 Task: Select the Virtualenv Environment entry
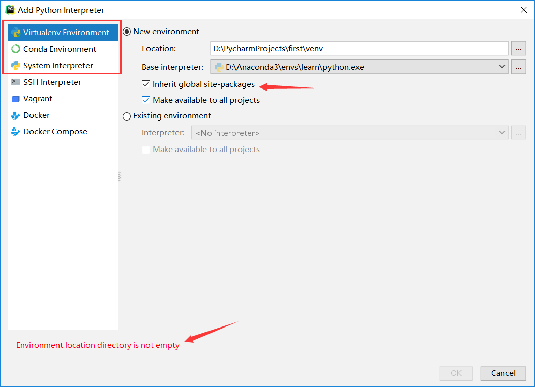(x=63, y=33)
